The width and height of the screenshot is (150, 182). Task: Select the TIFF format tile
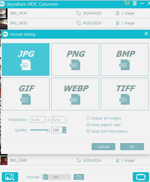click(x=125, y=94)
